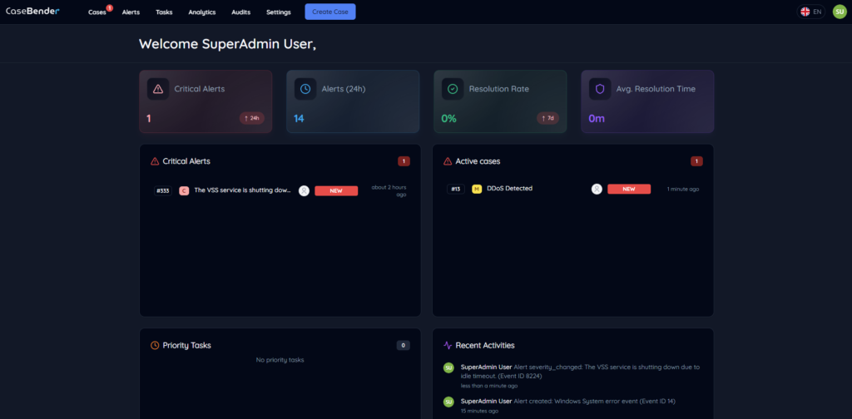
Task: Click the Recent Activities pulse icon
Action: [x=448, y=345]
